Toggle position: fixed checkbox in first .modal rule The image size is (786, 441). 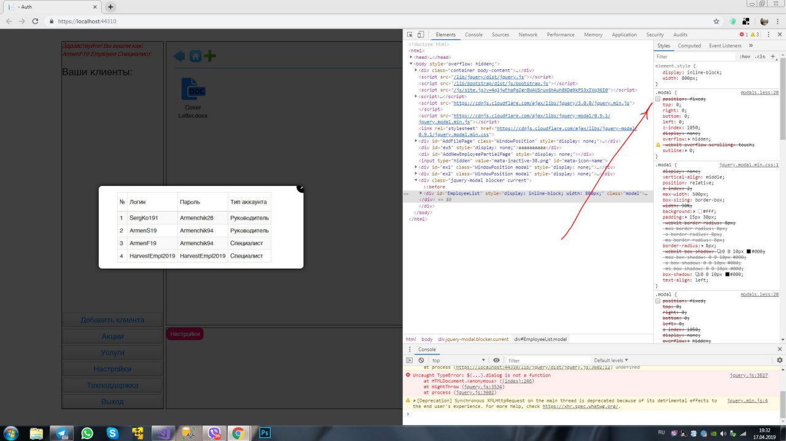tap(658, 99)
